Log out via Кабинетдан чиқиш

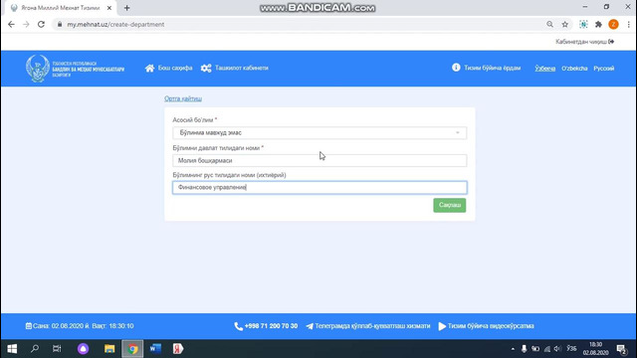point(584,42)
